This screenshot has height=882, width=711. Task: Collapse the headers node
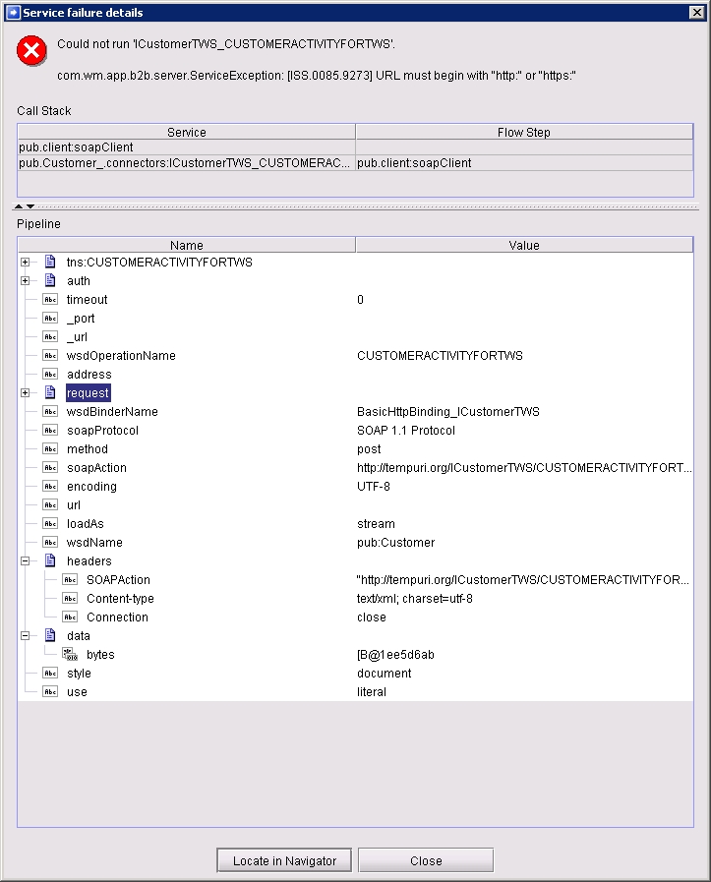coord(25,560)
